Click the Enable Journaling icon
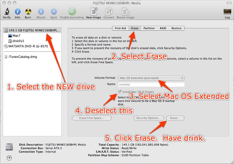 pyautogui.click(x=72, y=11)
